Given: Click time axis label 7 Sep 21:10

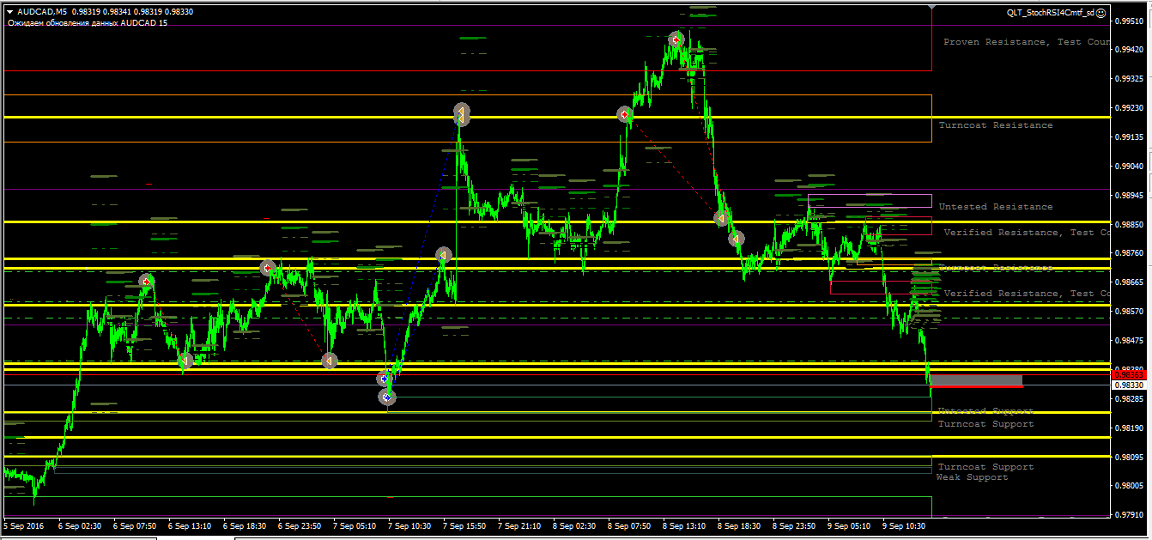Looking at the screenshot, I should coord(519,525).
